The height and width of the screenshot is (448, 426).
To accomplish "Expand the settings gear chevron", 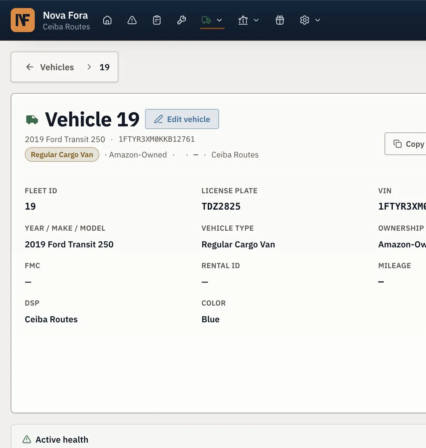I will point(318,20).
